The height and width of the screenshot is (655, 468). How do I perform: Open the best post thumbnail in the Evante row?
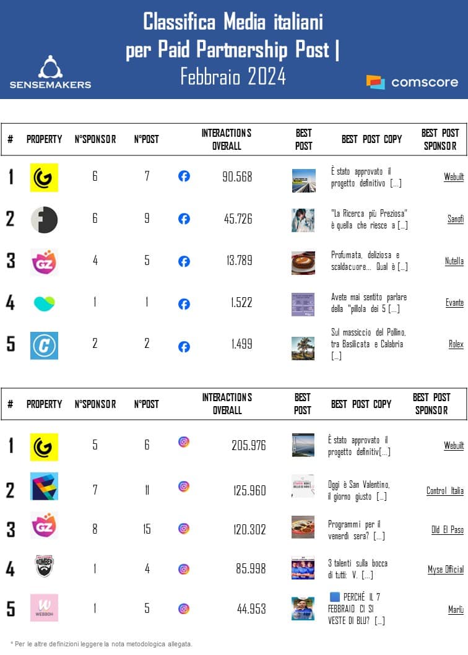click(303, 304)
